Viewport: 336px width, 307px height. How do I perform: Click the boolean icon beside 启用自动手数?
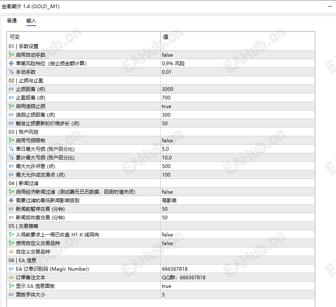point(11,55)
